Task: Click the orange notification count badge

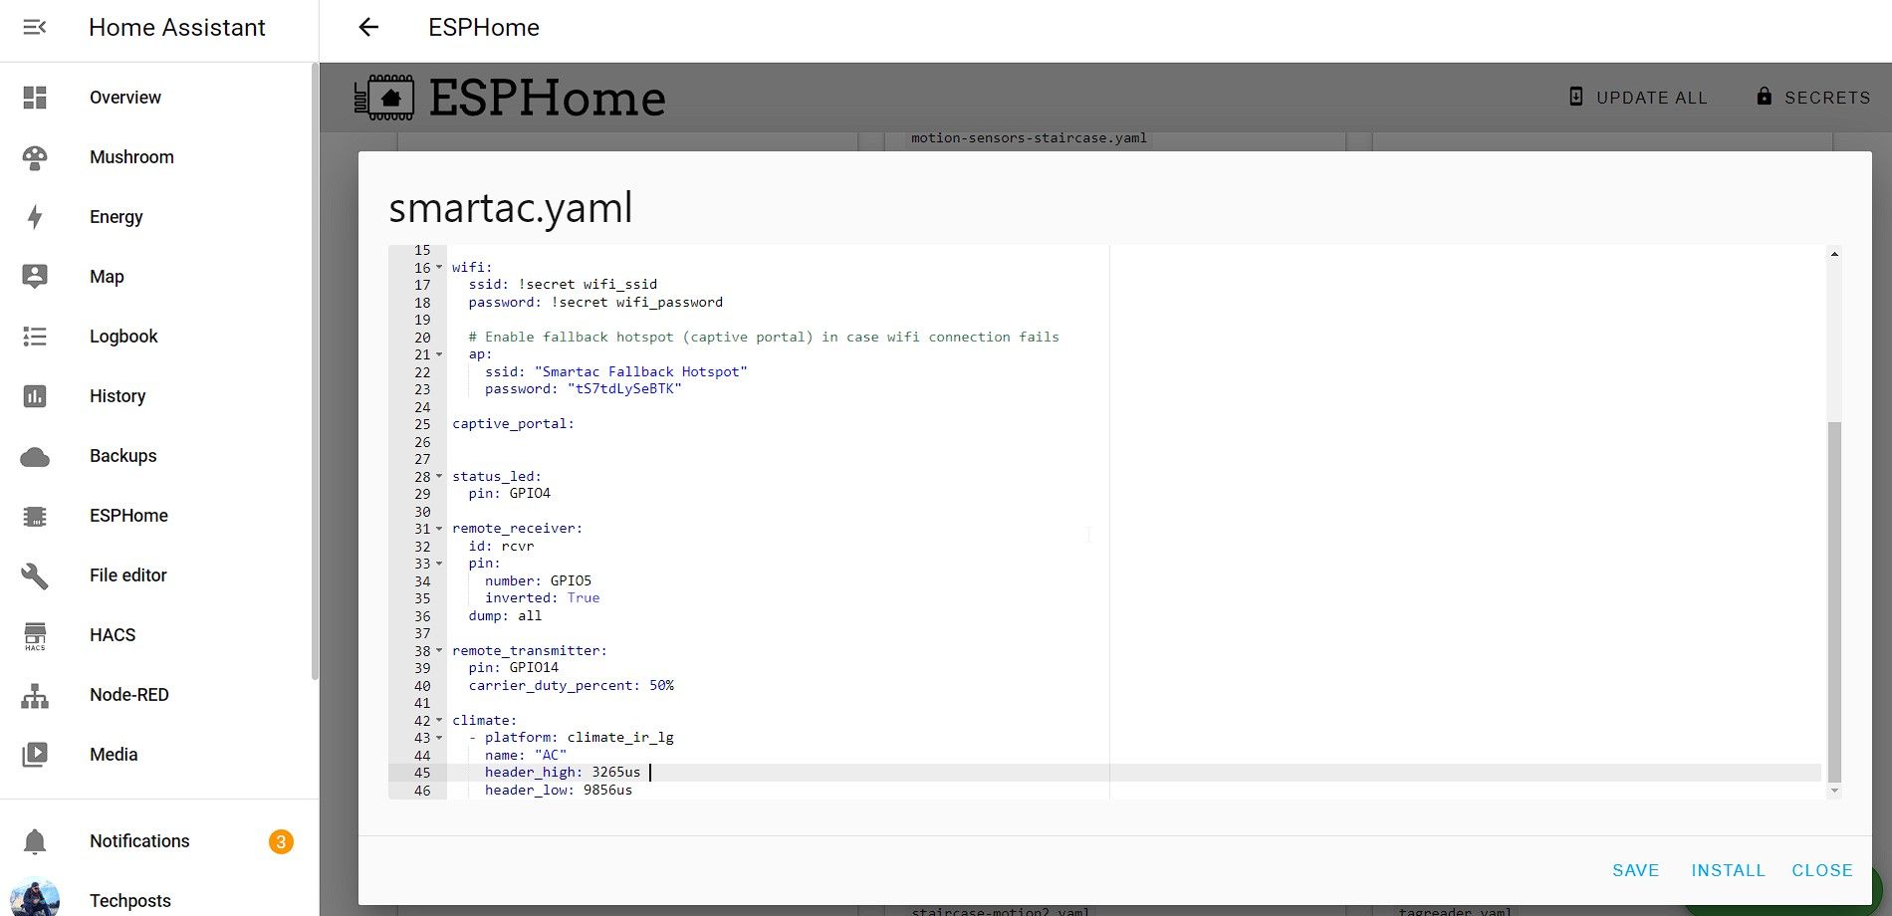Action: [281, 842]
